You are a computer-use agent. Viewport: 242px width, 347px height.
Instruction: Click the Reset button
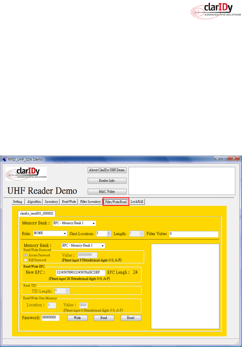pos(131,318)
